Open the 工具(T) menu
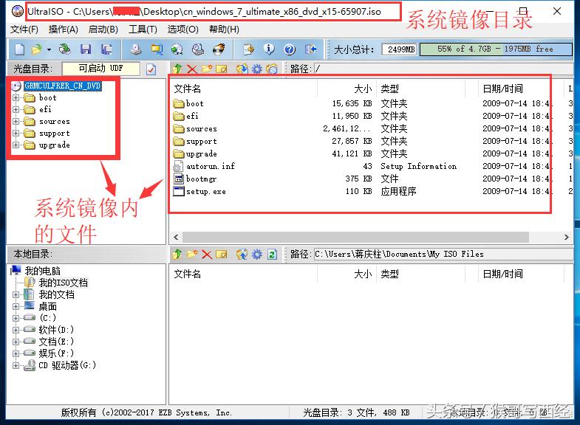Viewport: 580px width, 425px height. [x=143, y=30]
